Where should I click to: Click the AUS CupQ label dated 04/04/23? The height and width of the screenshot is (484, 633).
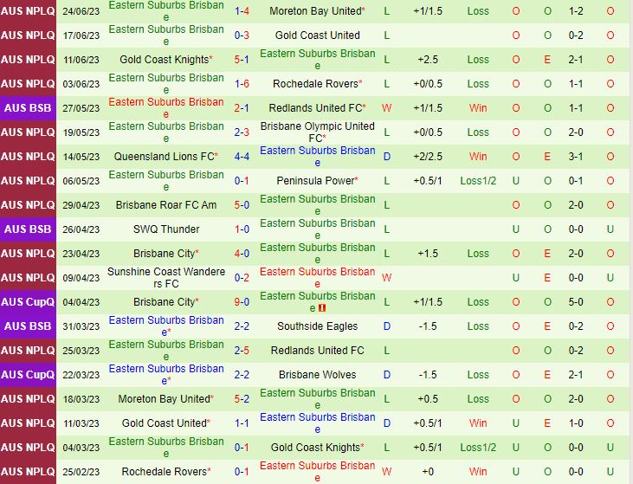click(28, 302)
